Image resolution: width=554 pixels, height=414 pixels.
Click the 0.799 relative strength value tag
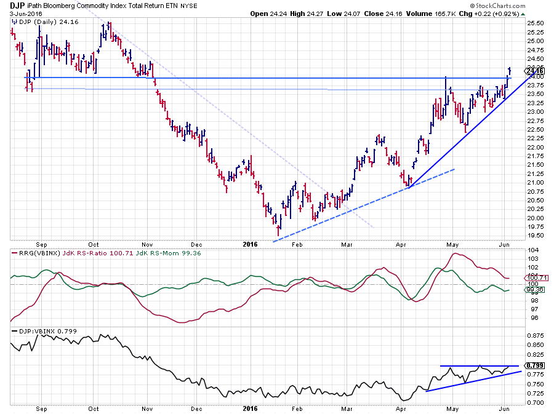pos(534,365)
